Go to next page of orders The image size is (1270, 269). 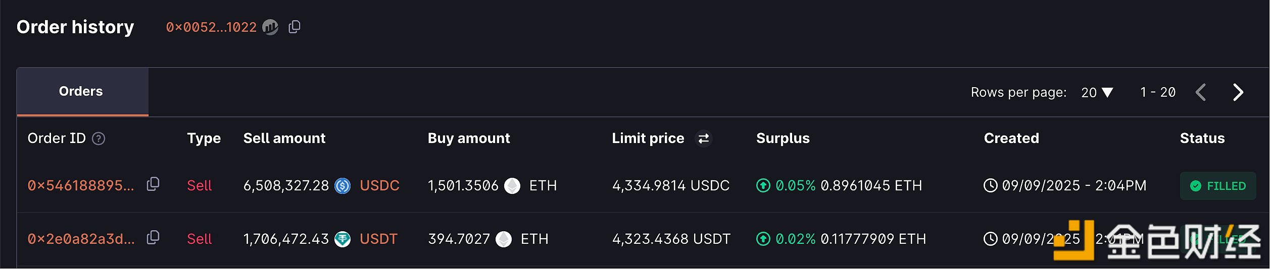(1238, 93)
